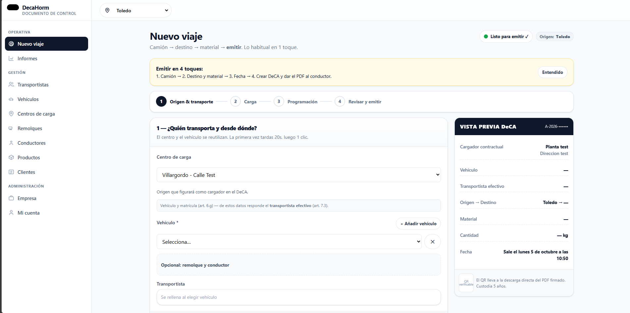Click the Origen: Toledo badge
The width and height of the screenshot is (630, 313).
[555, 36]
